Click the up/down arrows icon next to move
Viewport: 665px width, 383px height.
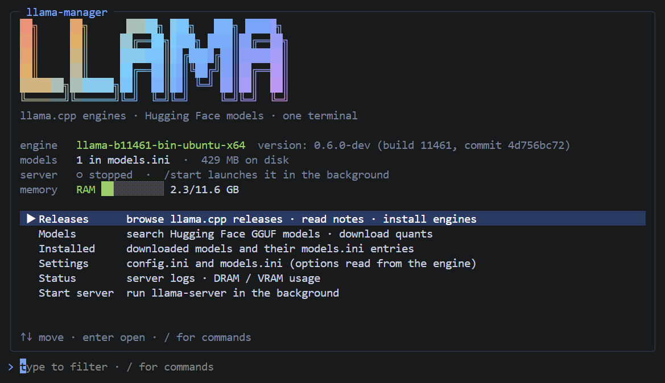[x=26, y=337]
